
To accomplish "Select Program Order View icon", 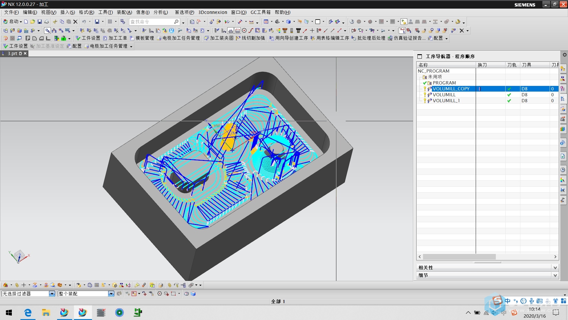I will pyautogui.click(x=47, y=31).
